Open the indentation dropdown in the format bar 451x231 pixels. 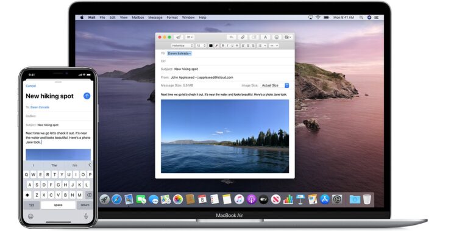[x=274, y=46]
